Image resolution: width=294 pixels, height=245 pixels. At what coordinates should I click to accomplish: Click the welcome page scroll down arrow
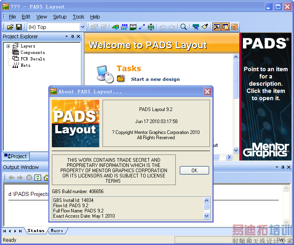[x=236, y=150]
